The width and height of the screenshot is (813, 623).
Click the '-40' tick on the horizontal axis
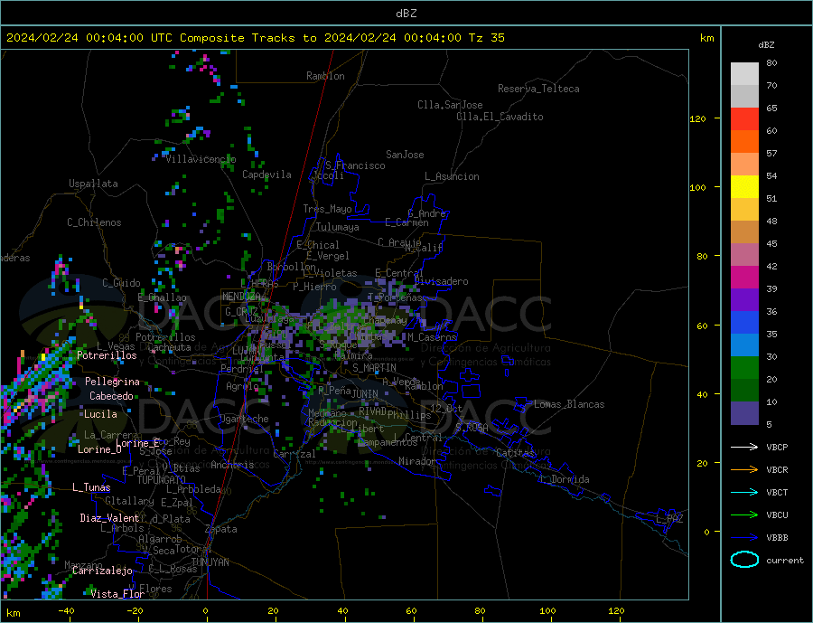tap(66, 610)
